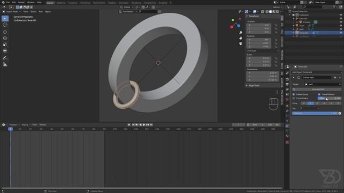Open the Global transform orientation dropdown
This screenshot has height=193, width=344.
127,7
